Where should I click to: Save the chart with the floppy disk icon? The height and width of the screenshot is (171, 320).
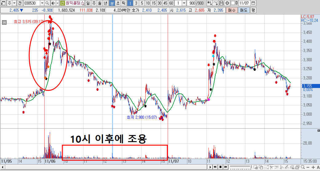coord(221,3)
